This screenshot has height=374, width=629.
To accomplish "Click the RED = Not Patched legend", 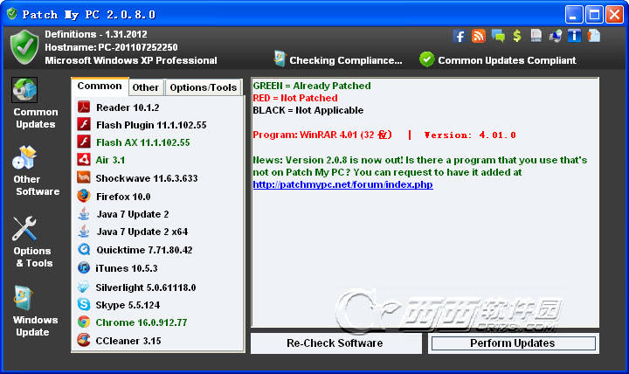I will [x=295, y=98].
